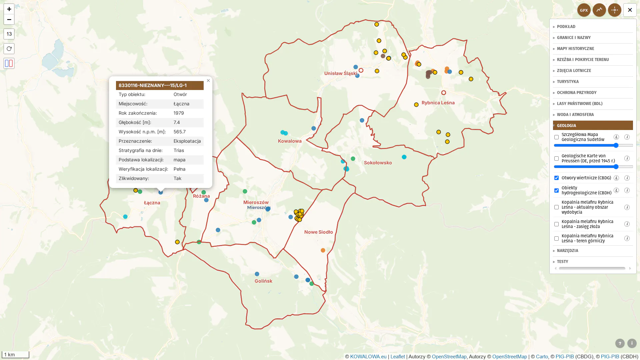Click the orange marker near Nowe Siodło
This screenshot has height=360, width=640.
pyautogui.click(x=323, y=250)
